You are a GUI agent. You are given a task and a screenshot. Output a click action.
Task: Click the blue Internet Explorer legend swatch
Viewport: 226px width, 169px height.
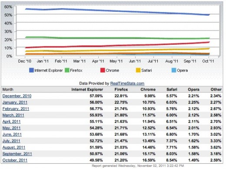31,70
